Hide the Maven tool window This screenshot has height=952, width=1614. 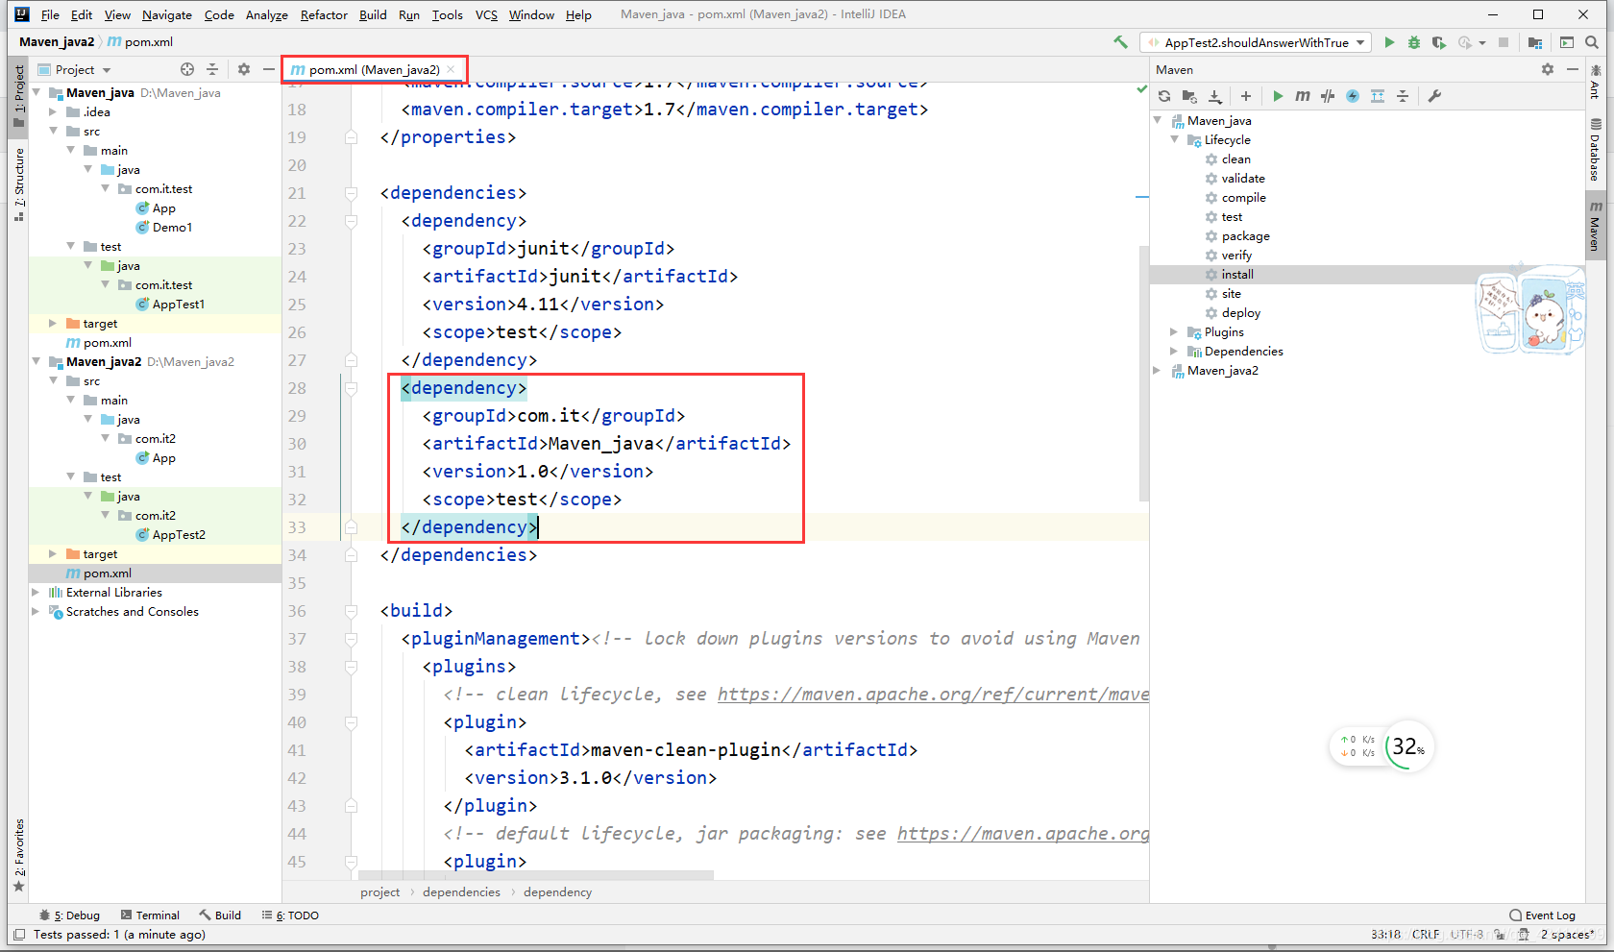coord(1573,69)
